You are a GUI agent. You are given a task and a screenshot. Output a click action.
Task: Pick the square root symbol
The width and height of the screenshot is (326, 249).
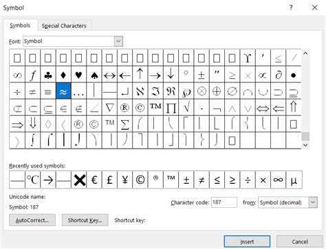pos(186,108)
